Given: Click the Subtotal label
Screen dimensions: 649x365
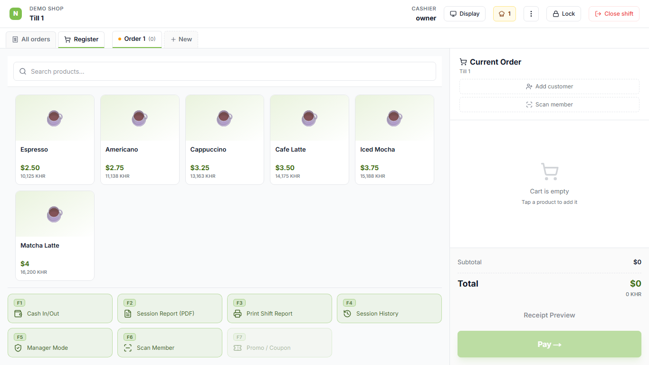Looking at the screenshot, I should pos(469,262).
